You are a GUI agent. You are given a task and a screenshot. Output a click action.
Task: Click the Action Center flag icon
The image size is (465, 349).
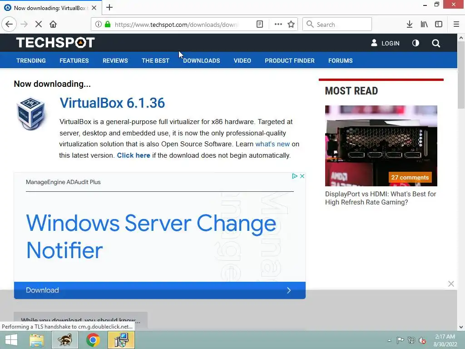click(400, 340)
